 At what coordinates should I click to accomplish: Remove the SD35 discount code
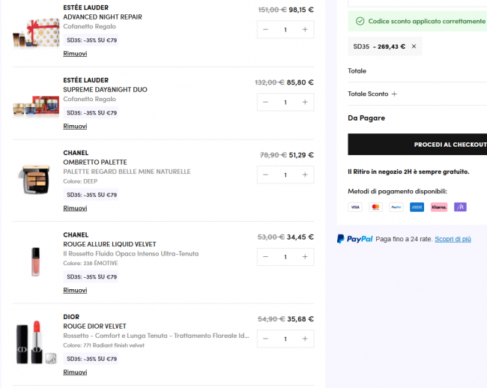click(414, 46)
